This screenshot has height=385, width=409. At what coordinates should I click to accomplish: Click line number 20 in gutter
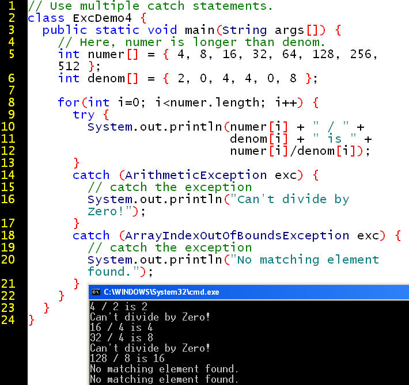click(8, 260)
